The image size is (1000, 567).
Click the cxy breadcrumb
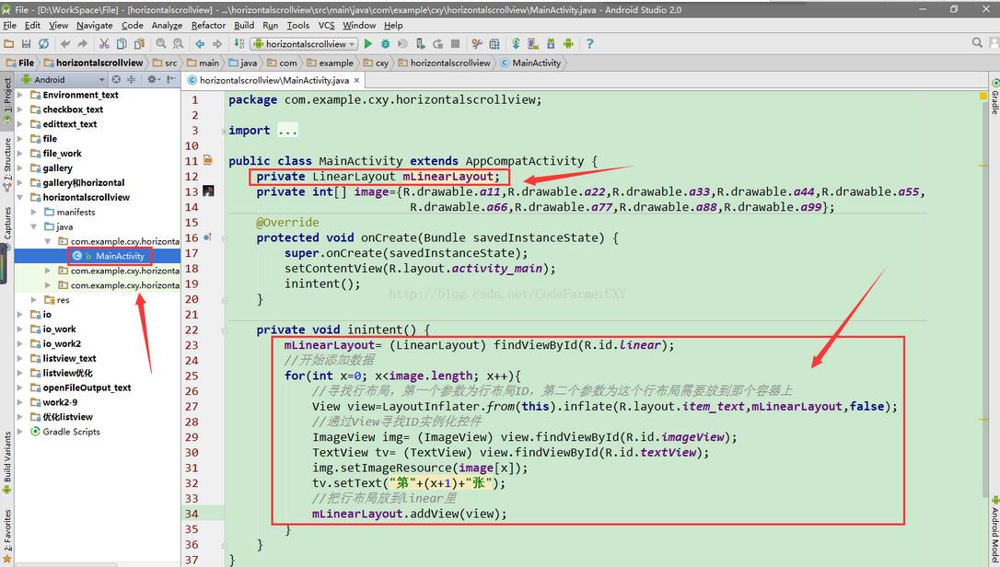377,63
